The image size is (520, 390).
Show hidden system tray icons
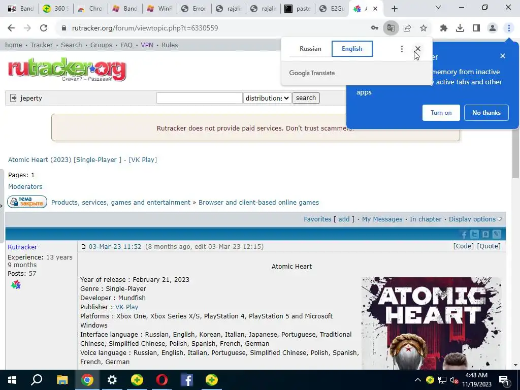coord(418,380)
